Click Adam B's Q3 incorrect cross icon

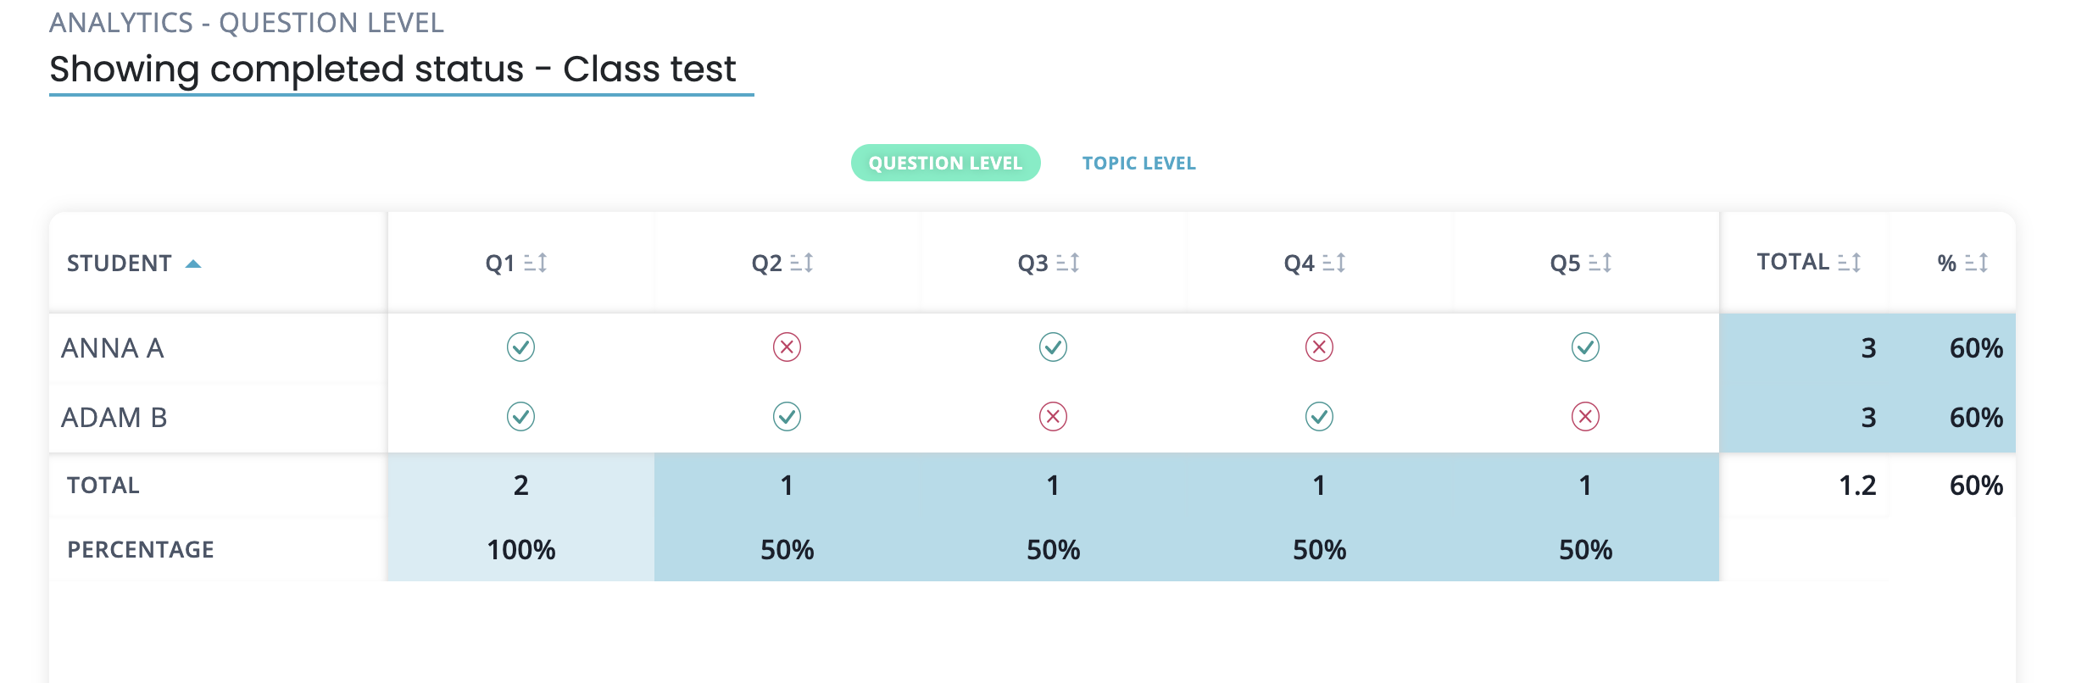pyautogui.click(x=1053, y=417)
